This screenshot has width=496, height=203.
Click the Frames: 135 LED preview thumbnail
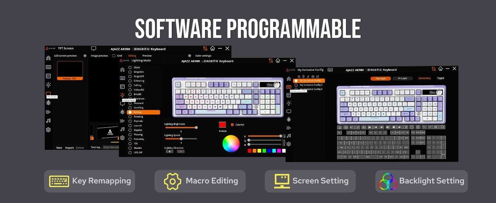70,71
